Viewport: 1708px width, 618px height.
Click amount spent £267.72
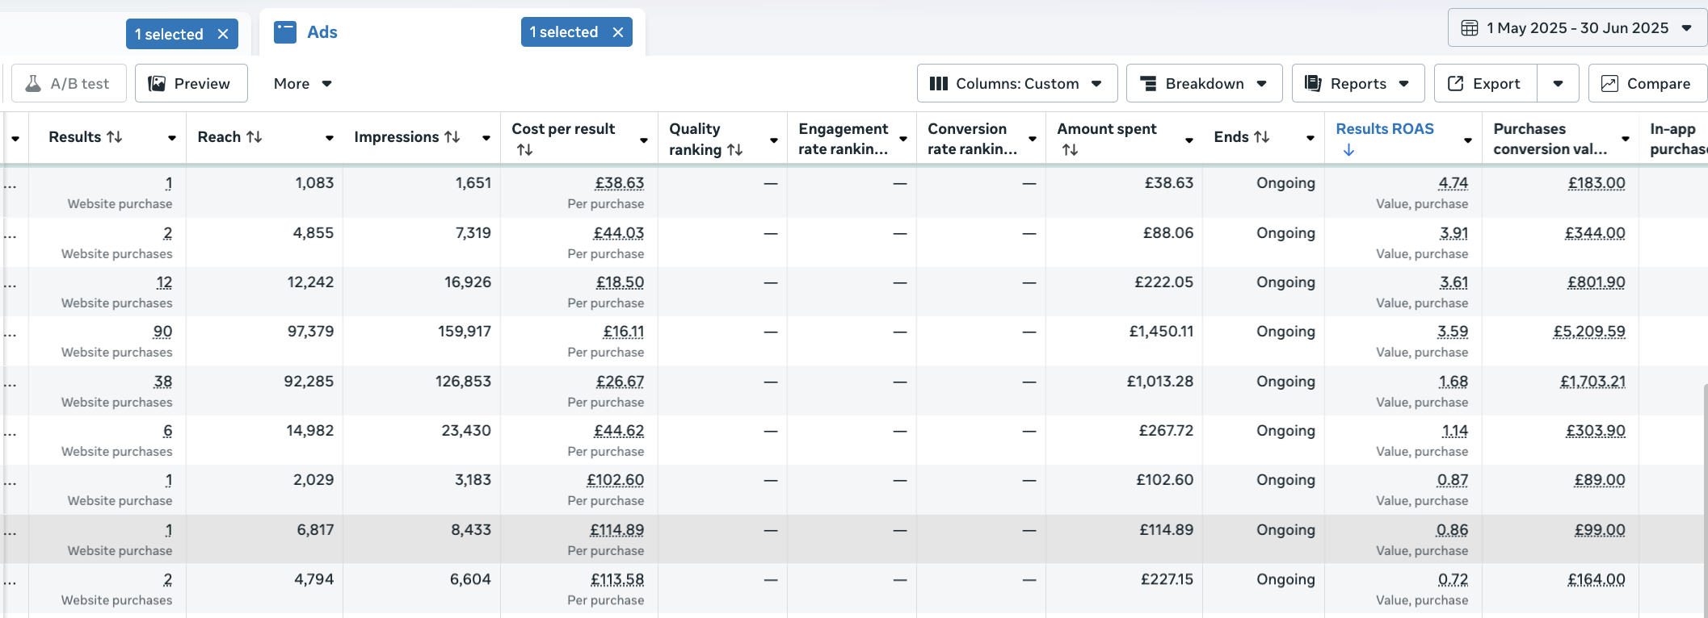pyautogui.click(x=1166, y=431)
